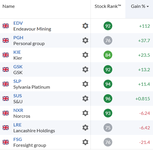Click the 75 stock rank badge for LRE
The width and height of the screenshot is (153, 150).
click(x=108, y=128)
